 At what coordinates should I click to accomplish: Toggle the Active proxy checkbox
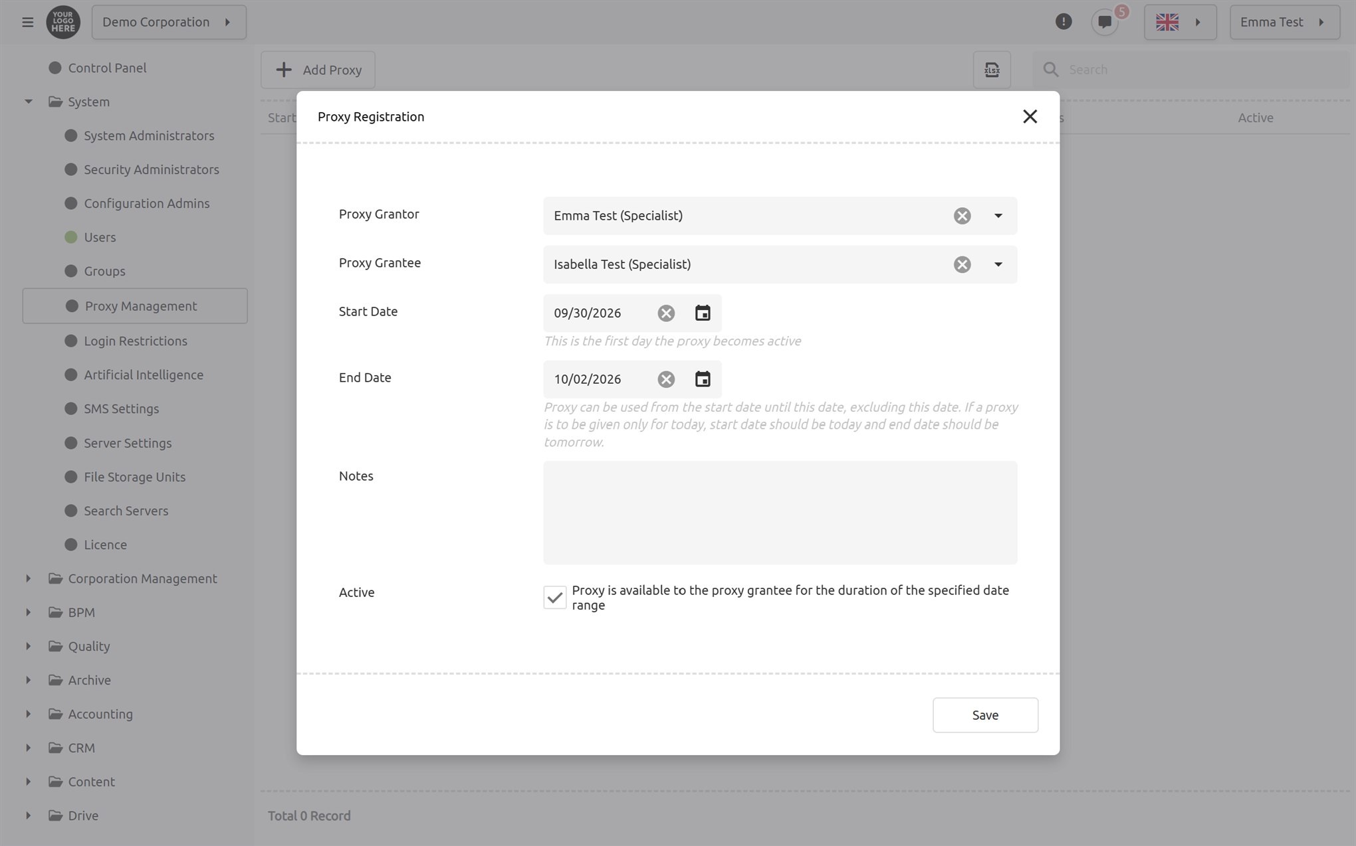(554, 598)
